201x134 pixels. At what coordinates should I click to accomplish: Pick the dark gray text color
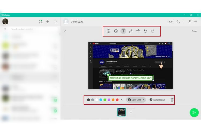pos(88,100)
